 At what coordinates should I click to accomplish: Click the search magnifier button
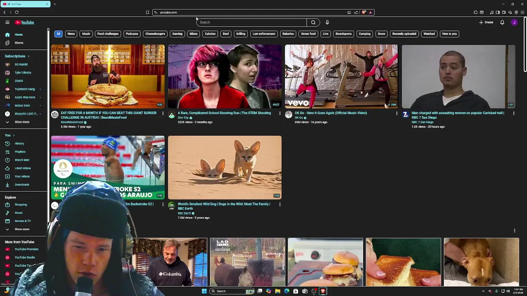[313, 22]
